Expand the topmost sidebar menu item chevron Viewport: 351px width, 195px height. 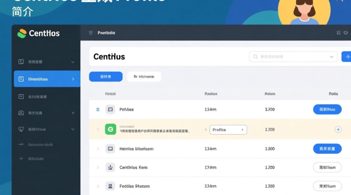coord(73,62)
